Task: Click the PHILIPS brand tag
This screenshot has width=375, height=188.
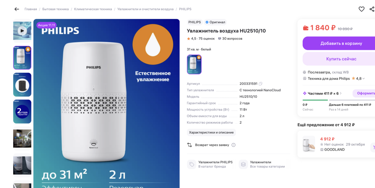Action: (194, 22)
